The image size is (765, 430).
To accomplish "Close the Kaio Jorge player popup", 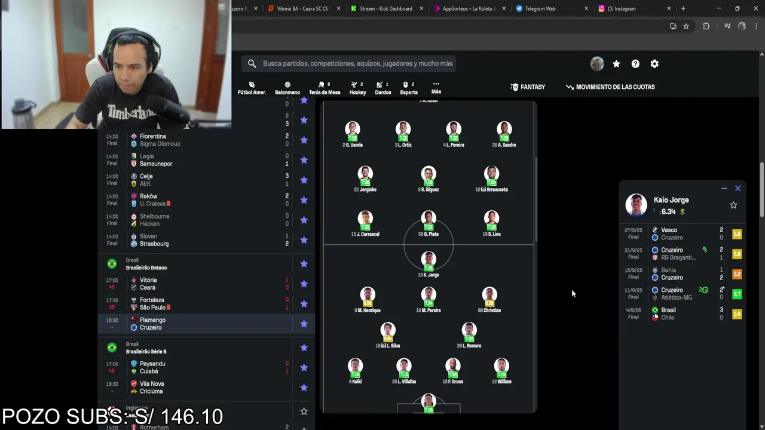I will point(738,188).
